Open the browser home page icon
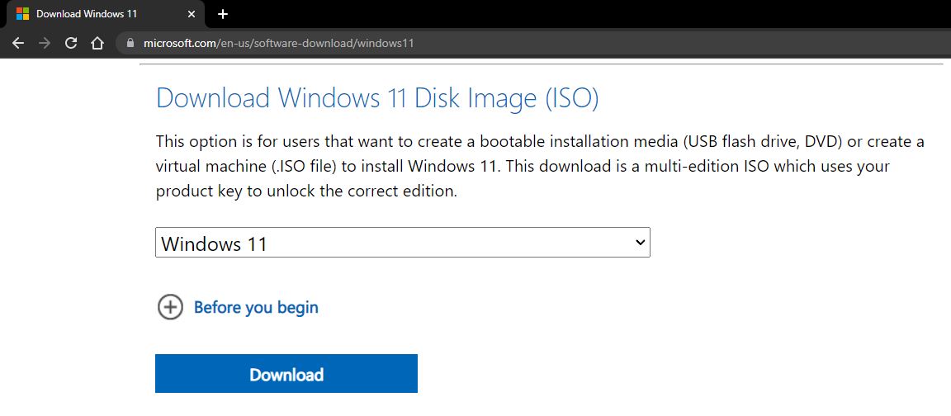 point(97,43)
